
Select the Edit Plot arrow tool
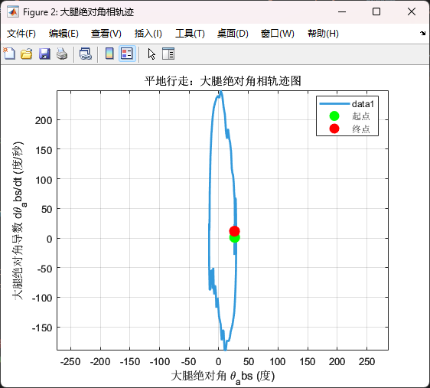(151, 54)
